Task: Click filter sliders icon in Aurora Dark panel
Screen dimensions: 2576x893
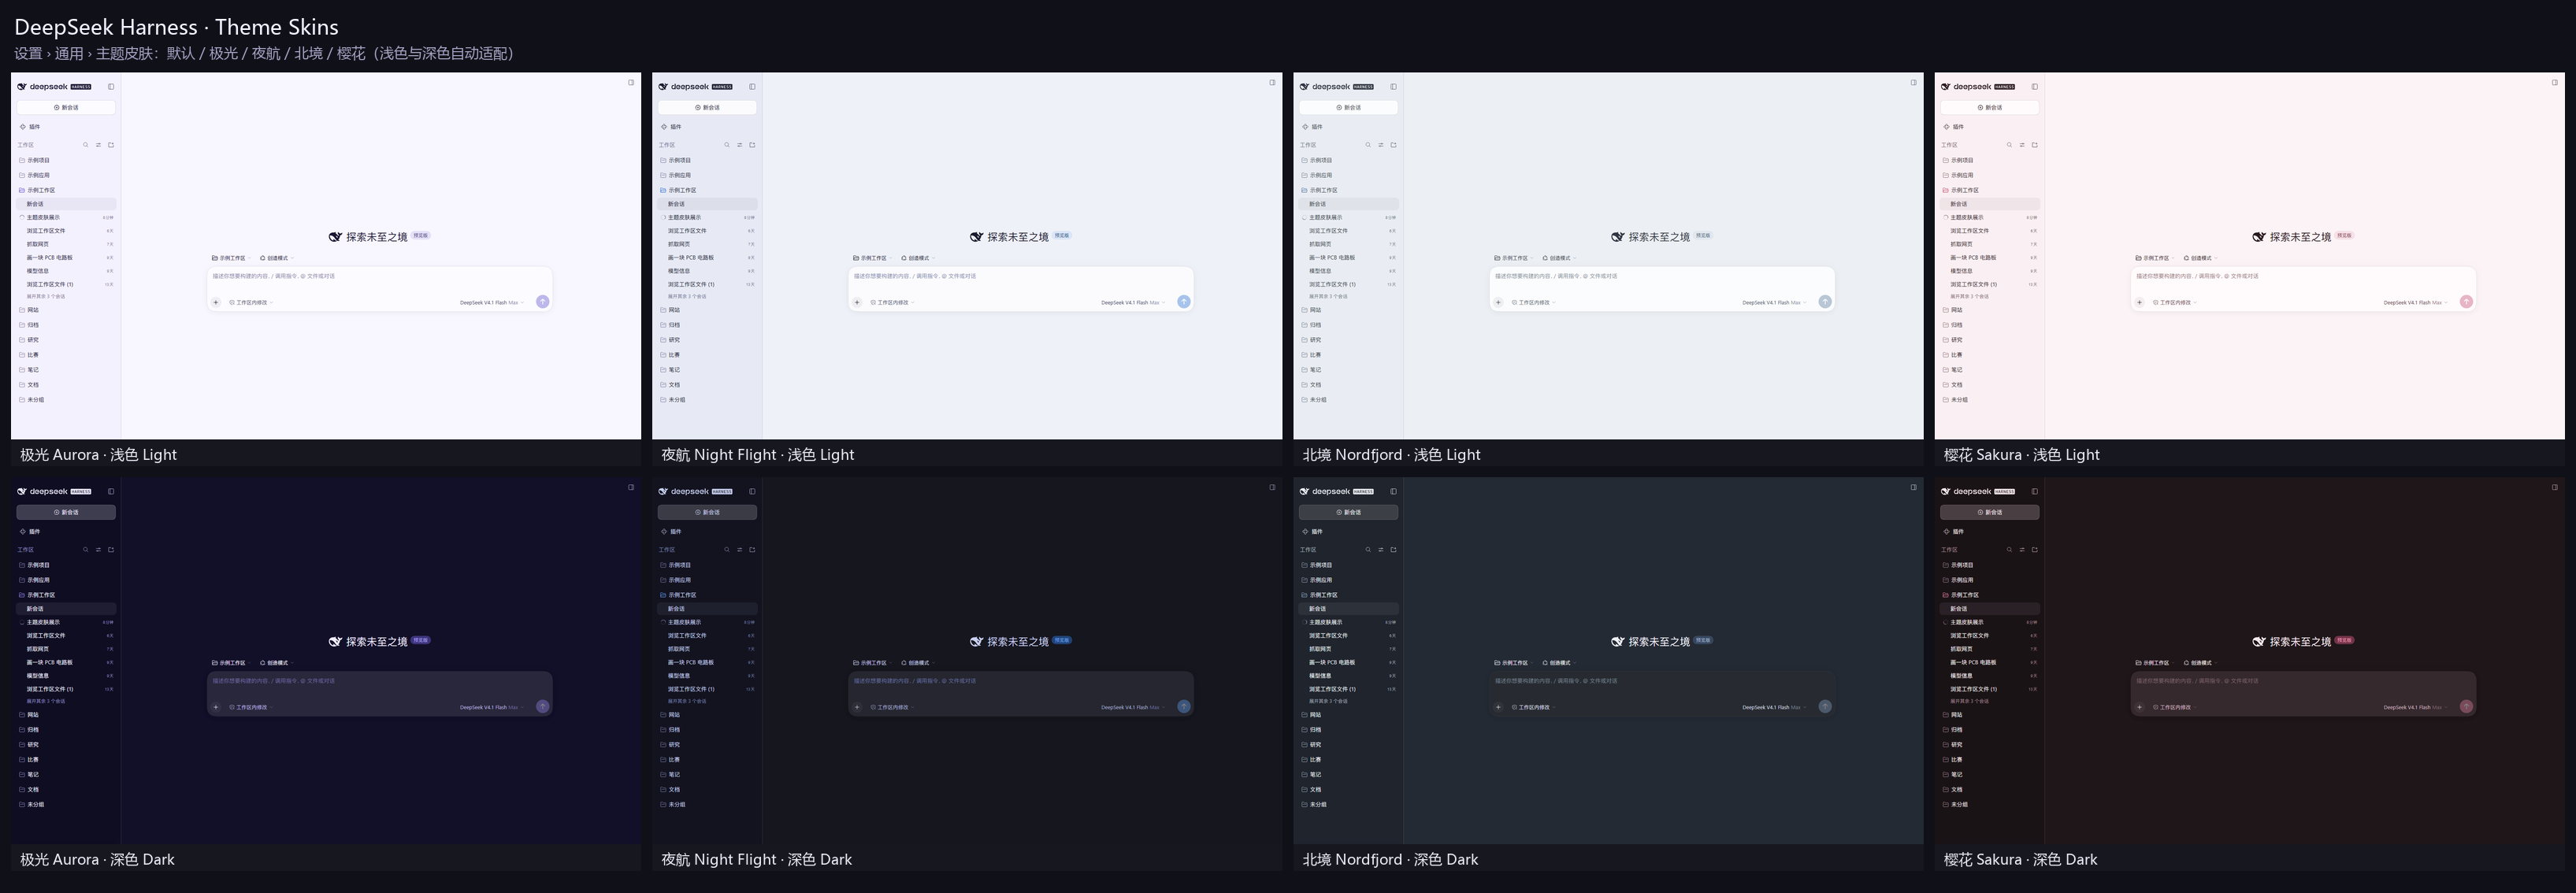Action: (x=98, y=550)
